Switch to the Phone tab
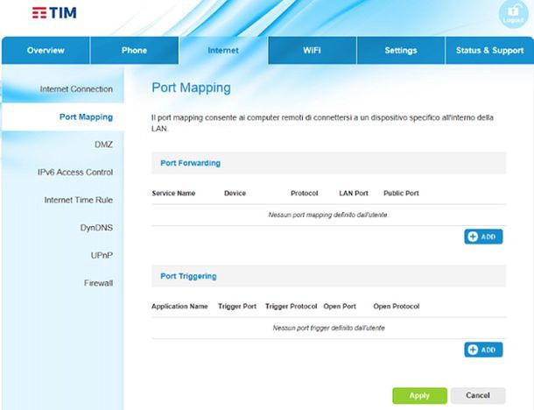This screenshot has width=534, height=410. click(134, 51)
